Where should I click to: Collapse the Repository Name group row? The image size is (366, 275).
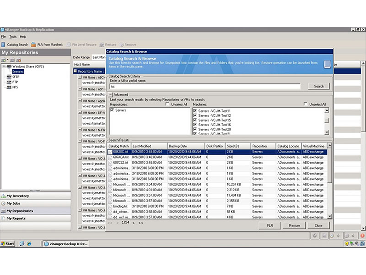click(75, 71)
